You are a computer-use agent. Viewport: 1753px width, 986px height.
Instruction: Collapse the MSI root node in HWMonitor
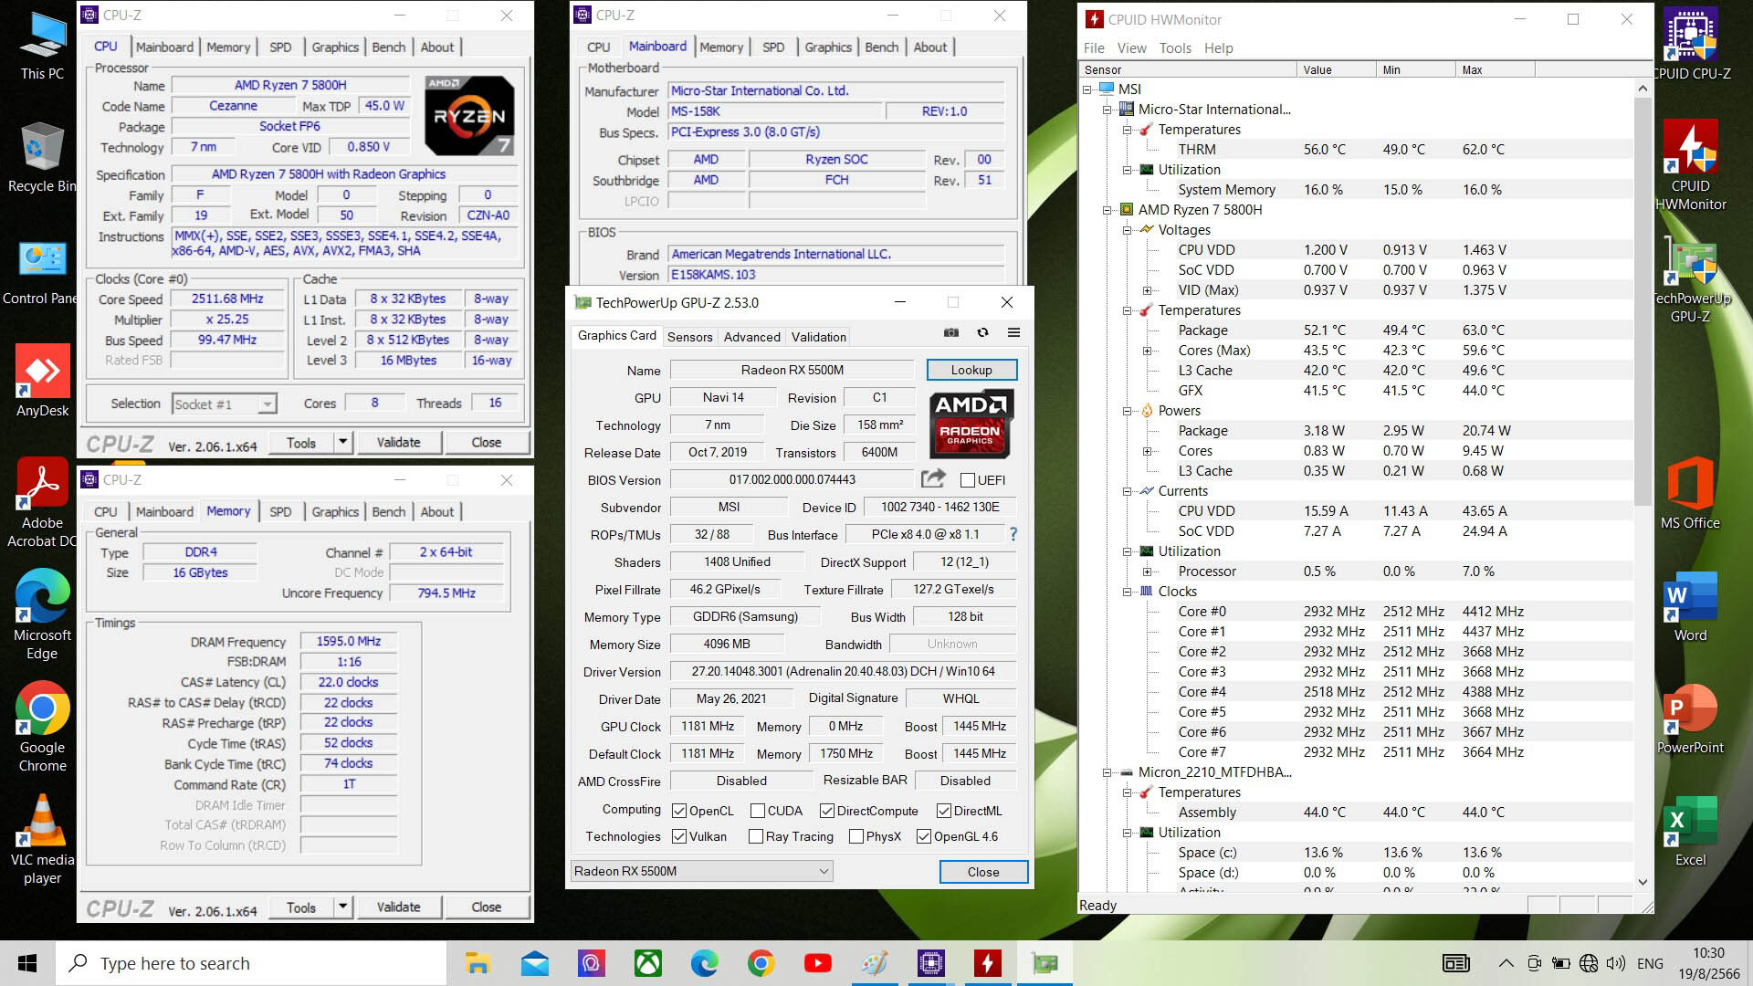click(x=1086, y=89)
